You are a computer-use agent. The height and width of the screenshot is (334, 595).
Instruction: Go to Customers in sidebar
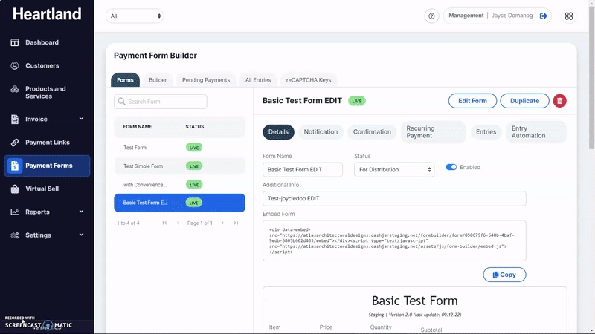pyautogui.click(x=42, y=65)
